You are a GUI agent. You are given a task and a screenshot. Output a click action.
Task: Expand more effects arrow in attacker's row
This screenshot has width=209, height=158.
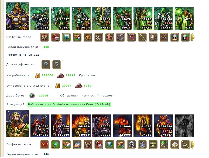pyautogui.click(x=193, y=145)
